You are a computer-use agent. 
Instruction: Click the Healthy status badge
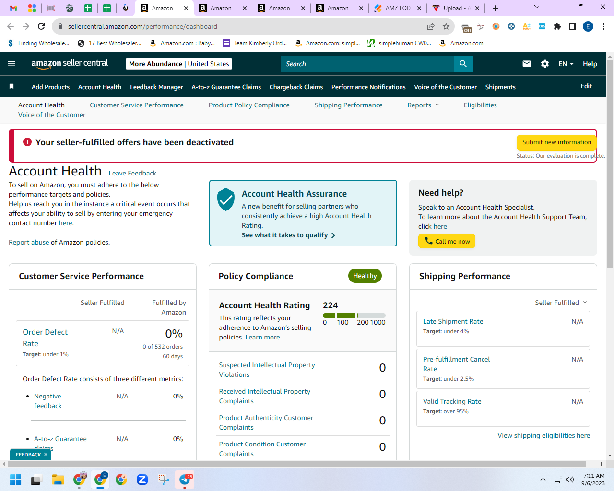coord(365,276)
